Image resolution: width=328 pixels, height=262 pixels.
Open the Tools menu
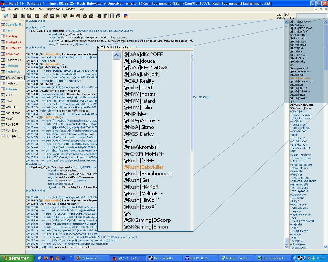click(x=40, y=9)
